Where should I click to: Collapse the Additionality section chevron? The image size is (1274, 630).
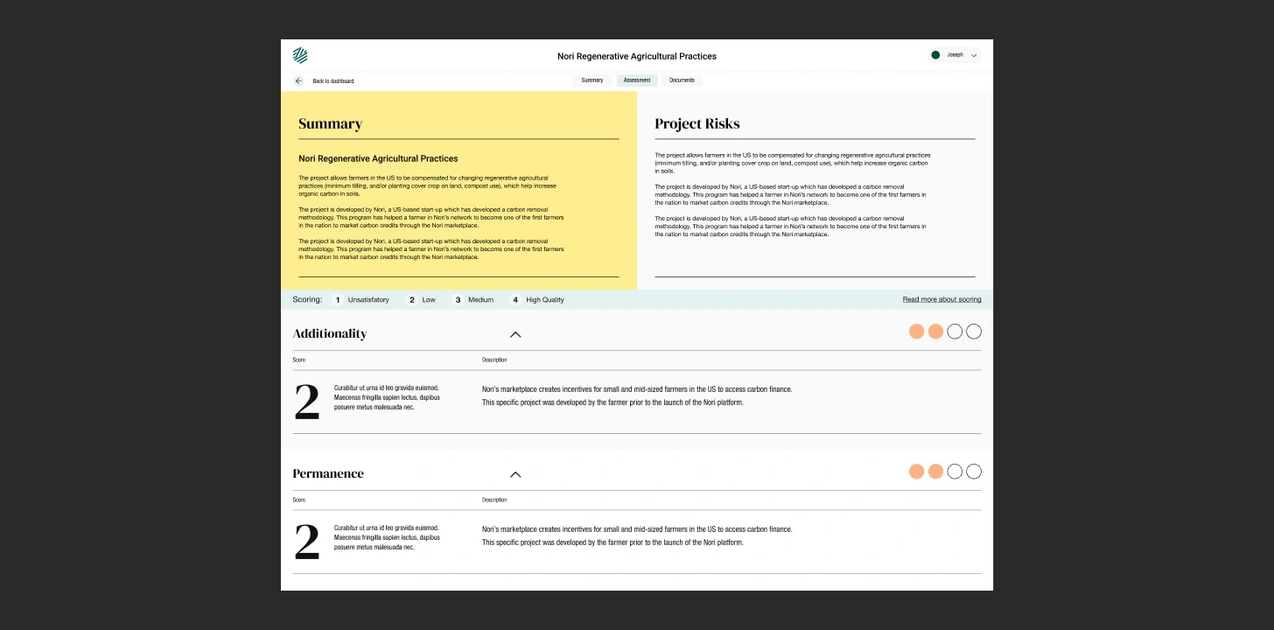tap(515, 334)
